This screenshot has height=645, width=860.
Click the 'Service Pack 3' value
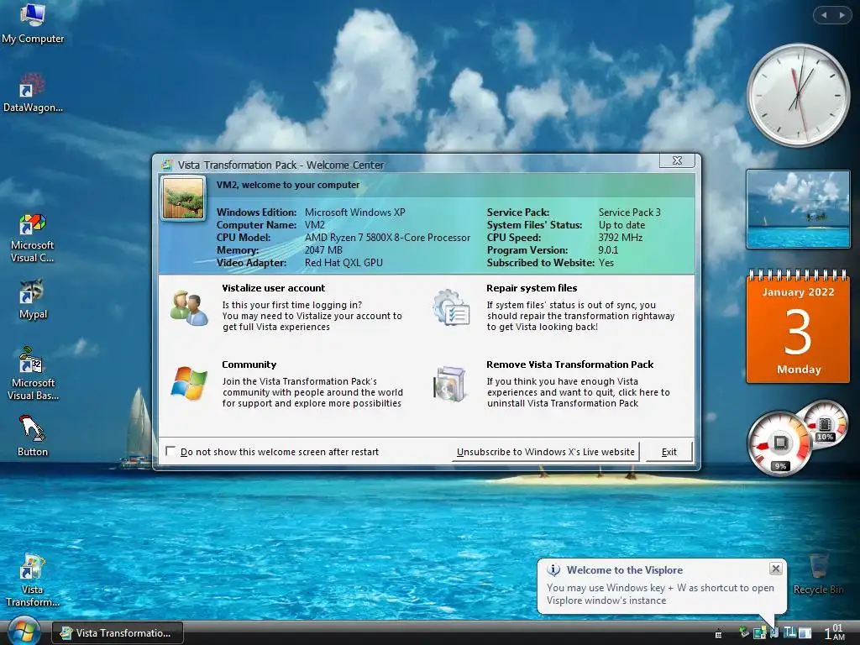[x=630, y=212]
